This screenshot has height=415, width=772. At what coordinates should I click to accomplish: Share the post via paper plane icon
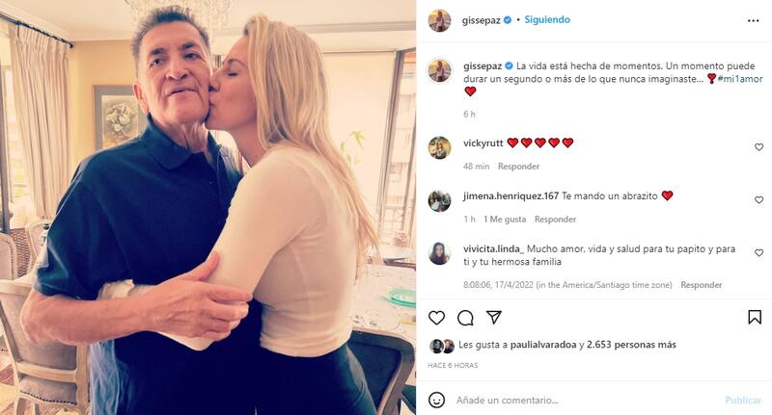point(493,318)
